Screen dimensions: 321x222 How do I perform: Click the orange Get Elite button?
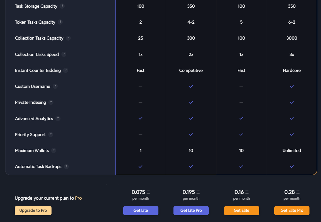[241, 211]
